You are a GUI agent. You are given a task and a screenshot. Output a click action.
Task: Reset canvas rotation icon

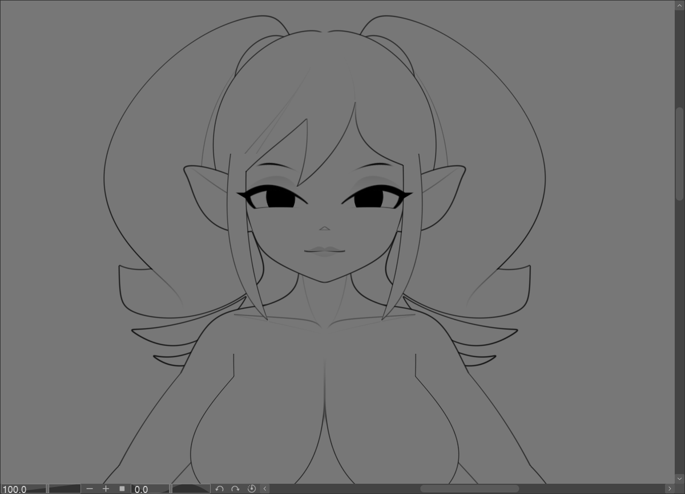252,489
